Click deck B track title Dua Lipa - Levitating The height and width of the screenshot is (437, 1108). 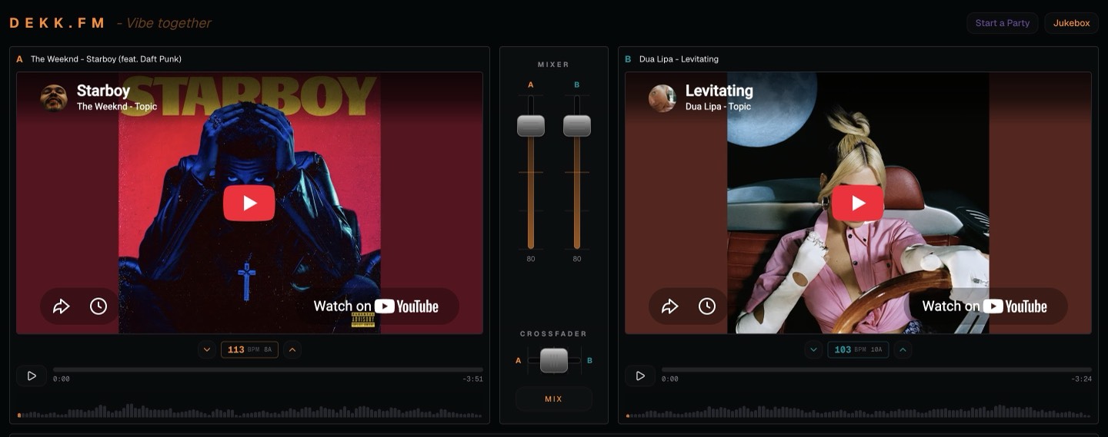679,59
